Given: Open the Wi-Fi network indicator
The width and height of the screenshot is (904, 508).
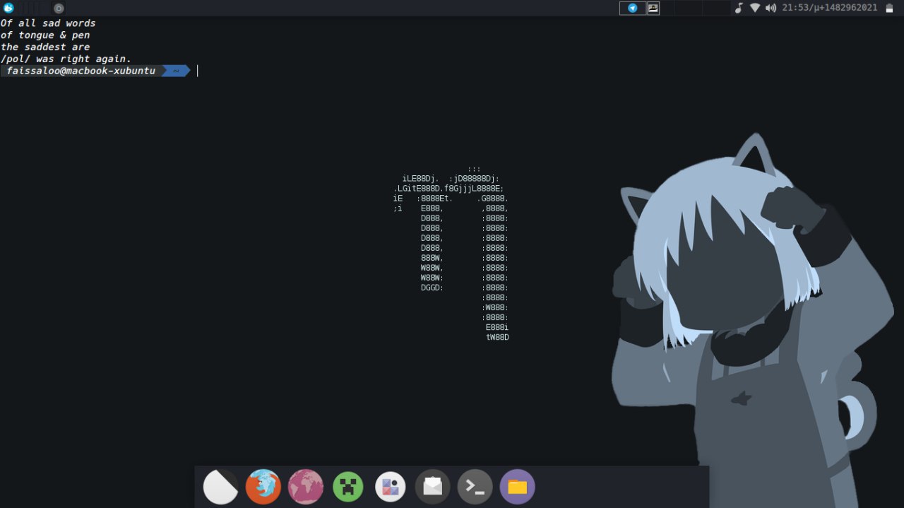Looking at the screenshot, I should 755,8.
